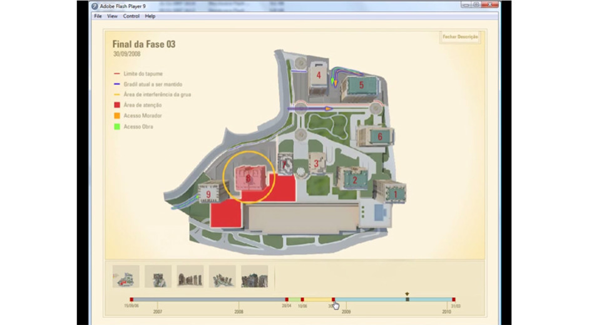Open the first site plan thumbnail
The height and width of the screenshot is (325, 589).
pyautogui.click(x=126, y=276)
